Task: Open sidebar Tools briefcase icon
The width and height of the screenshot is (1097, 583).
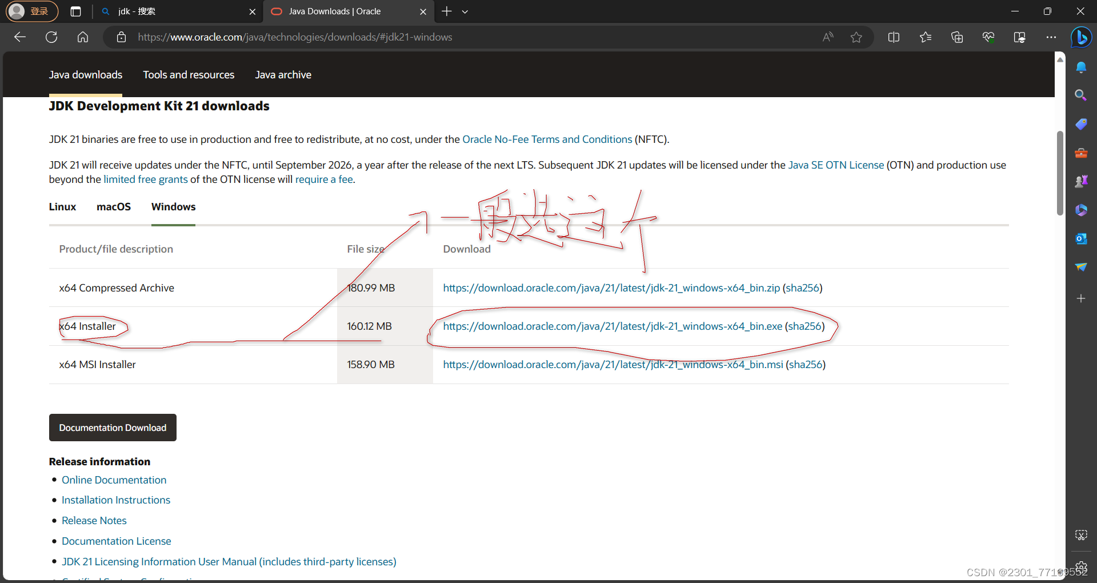Action: tap(1081, 153)
